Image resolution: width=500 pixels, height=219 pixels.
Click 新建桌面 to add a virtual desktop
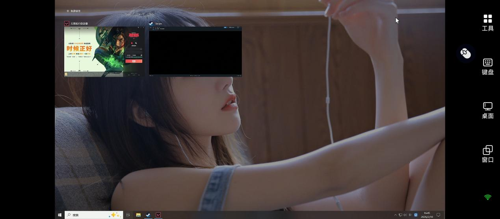[73, 11]
